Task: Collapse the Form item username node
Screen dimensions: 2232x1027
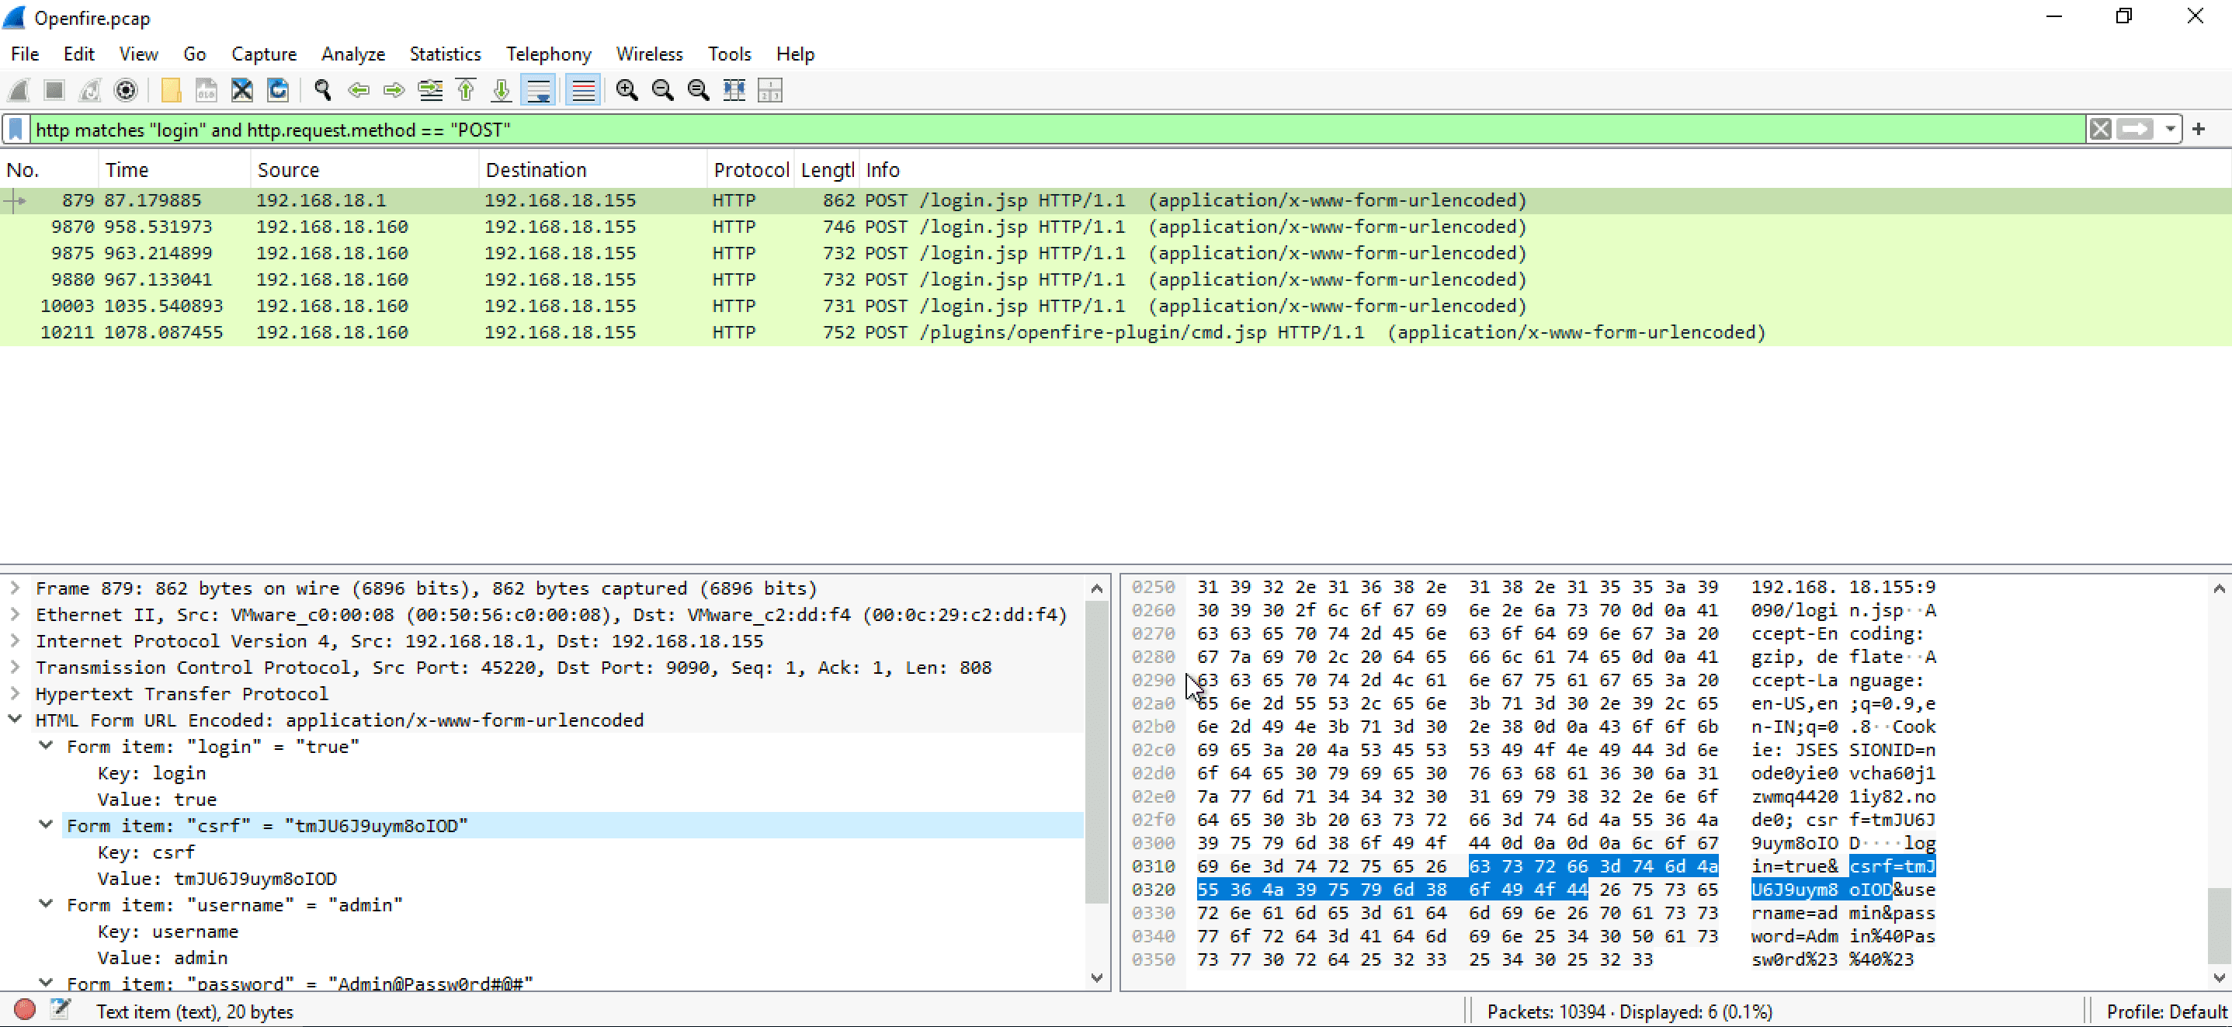Action: pyautogui.click(x=46, y=904)
